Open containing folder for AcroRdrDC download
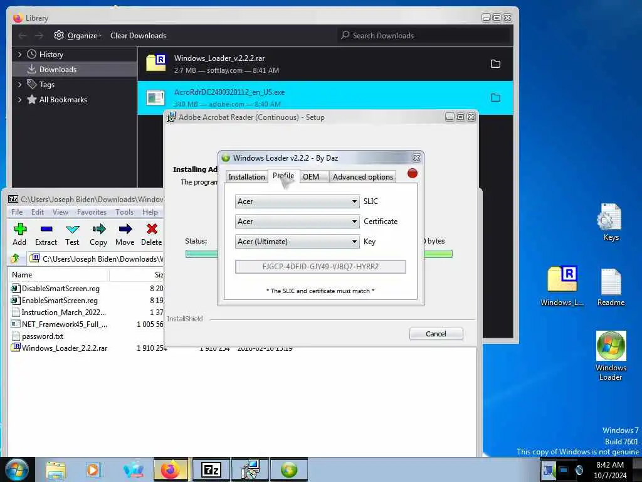642x482 pixels. [x=495, y=98]
